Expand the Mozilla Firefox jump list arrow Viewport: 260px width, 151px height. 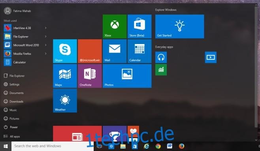coord(45,53)
